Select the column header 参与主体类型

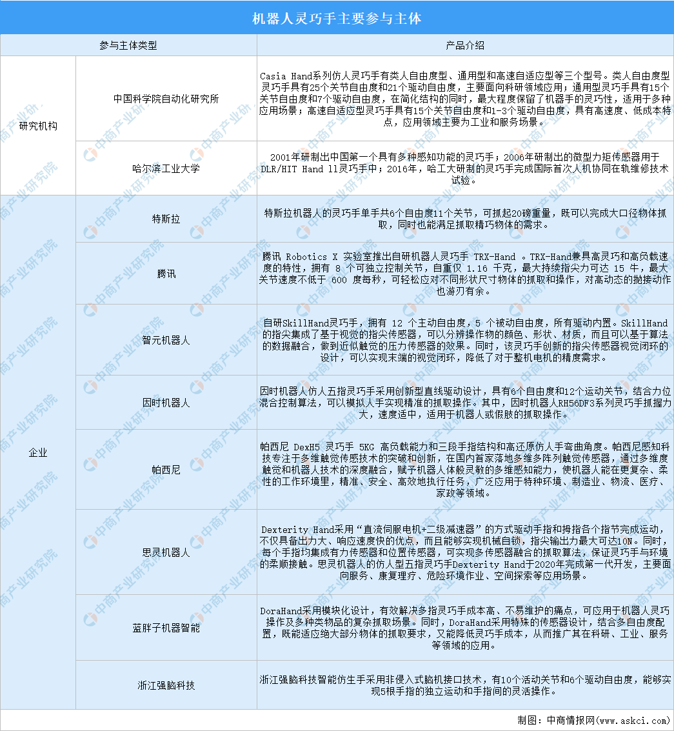pos(128,45)
